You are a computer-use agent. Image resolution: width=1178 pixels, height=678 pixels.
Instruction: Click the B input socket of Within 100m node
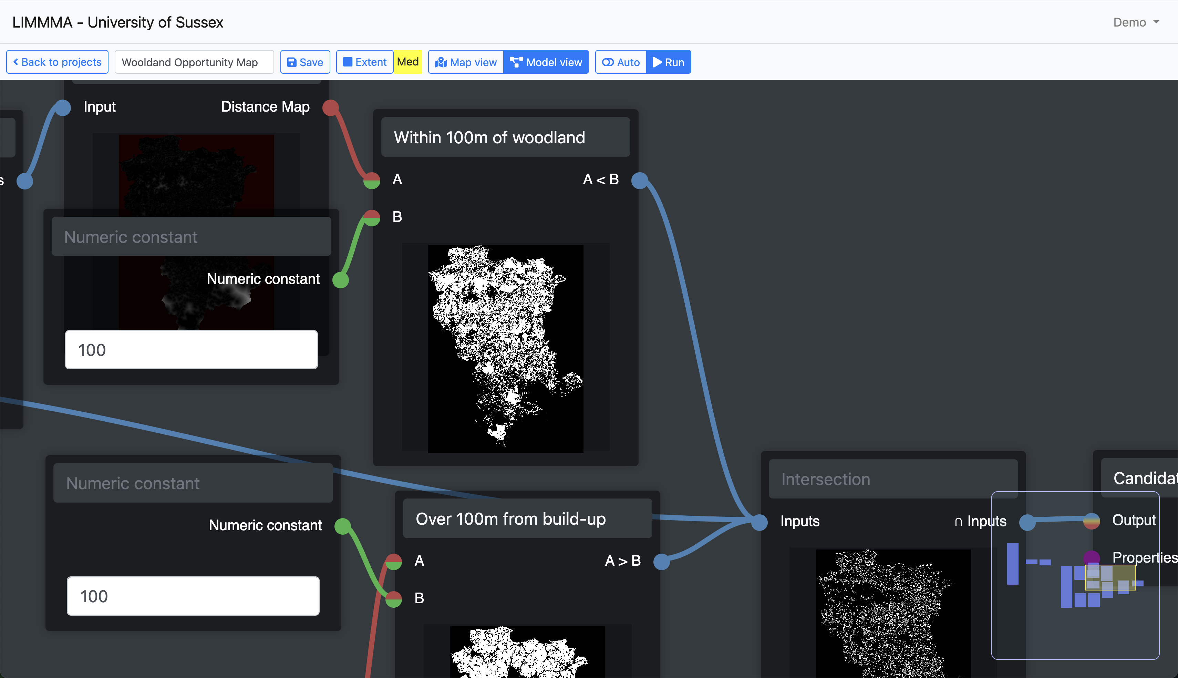coord(371,217)
